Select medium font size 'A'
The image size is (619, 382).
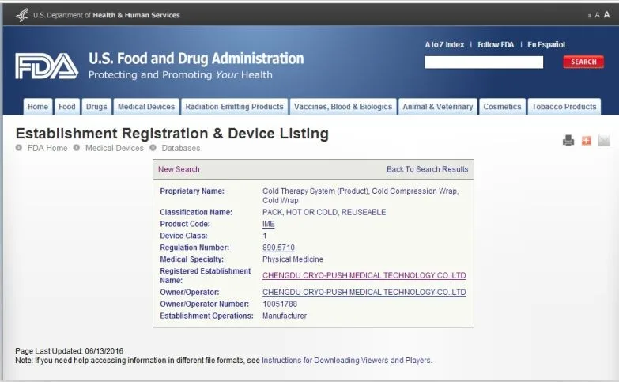598,15
